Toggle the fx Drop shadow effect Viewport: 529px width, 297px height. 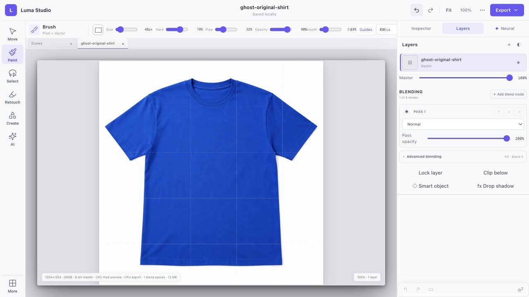496,186
